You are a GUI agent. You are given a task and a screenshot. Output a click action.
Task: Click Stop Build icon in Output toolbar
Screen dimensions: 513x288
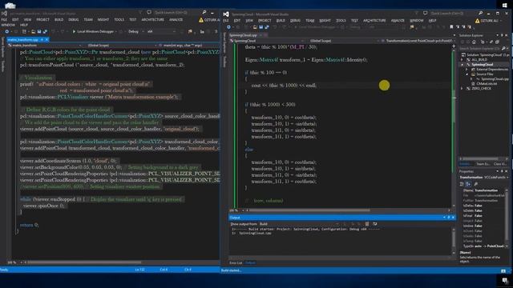click(367, 224)
